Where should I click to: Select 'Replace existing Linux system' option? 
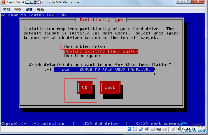click(101, 51)
